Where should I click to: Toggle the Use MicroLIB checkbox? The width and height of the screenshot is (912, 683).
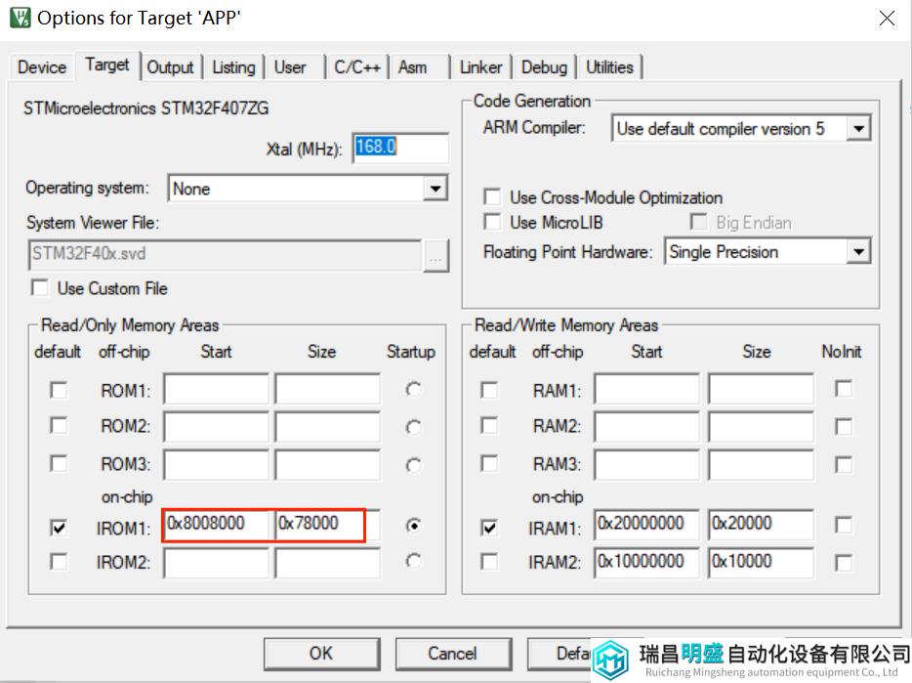click(492, 222)
